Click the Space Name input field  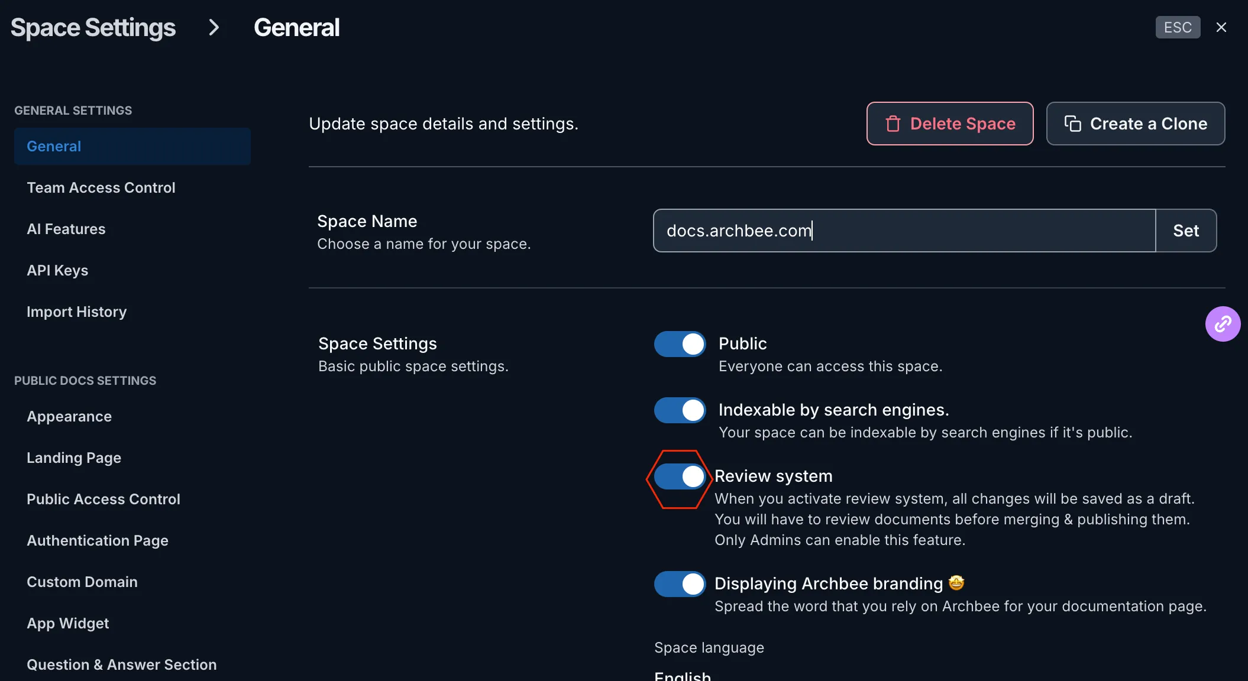904,231
